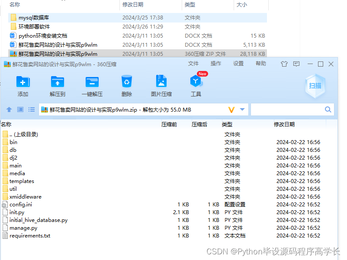Select the config.ini file icon

point(5,205)
